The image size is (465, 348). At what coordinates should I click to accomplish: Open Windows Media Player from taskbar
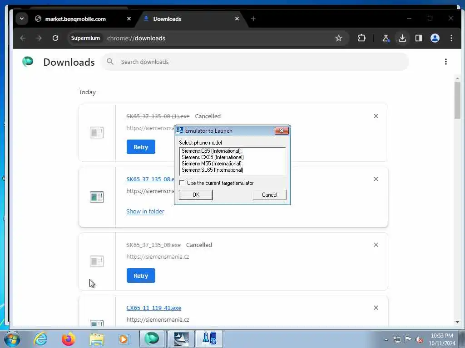tap(124, 339)
